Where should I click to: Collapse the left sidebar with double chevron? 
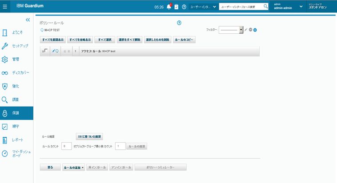[x=28, y=20]
